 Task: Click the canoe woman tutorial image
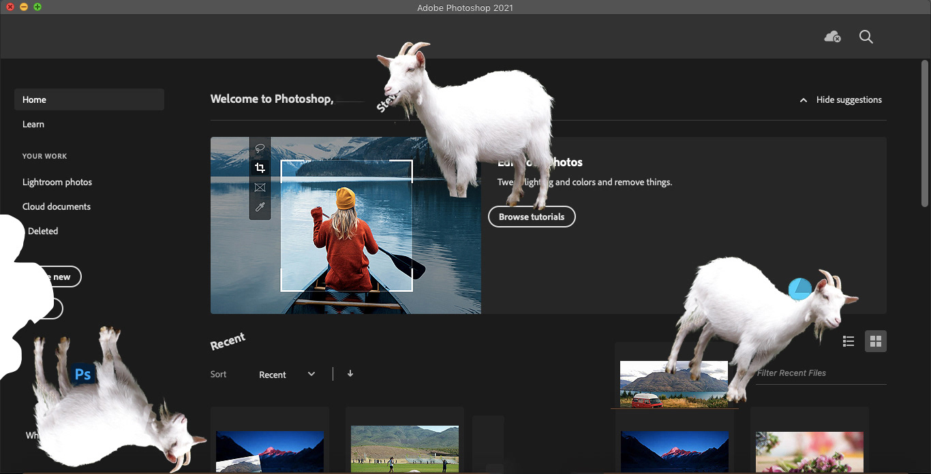(x=346, y=225)
